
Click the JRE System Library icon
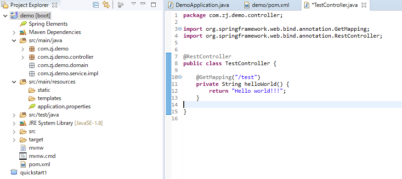23,123
